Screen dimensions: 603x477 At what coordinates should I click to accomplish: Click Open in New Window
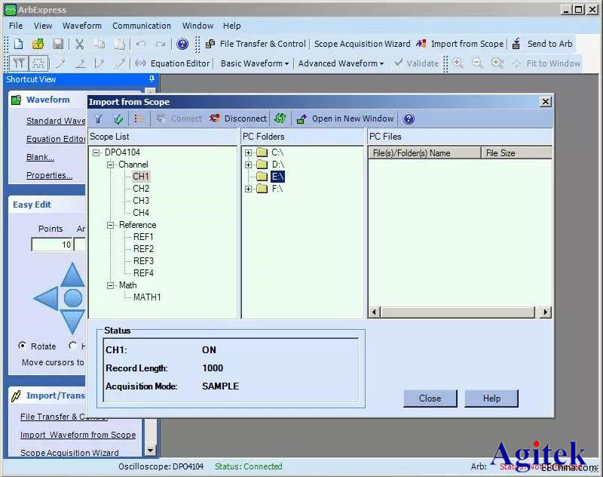pyautogui.click(x=345, y=118)
